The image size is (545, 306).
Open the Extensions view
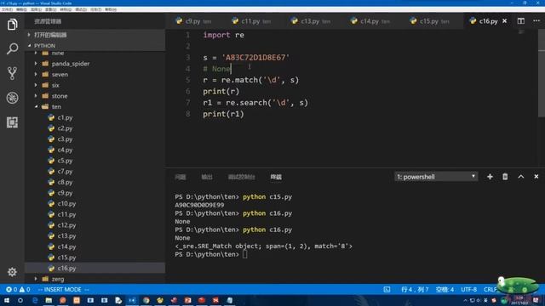[12, 122]
